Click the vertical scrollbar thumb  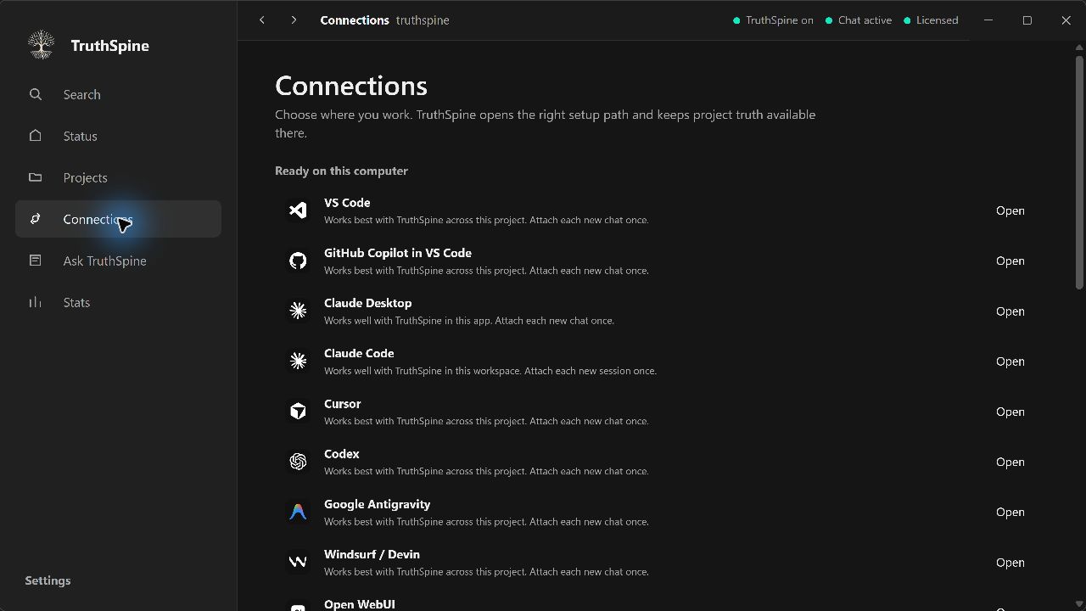(x=1079, y=172)
